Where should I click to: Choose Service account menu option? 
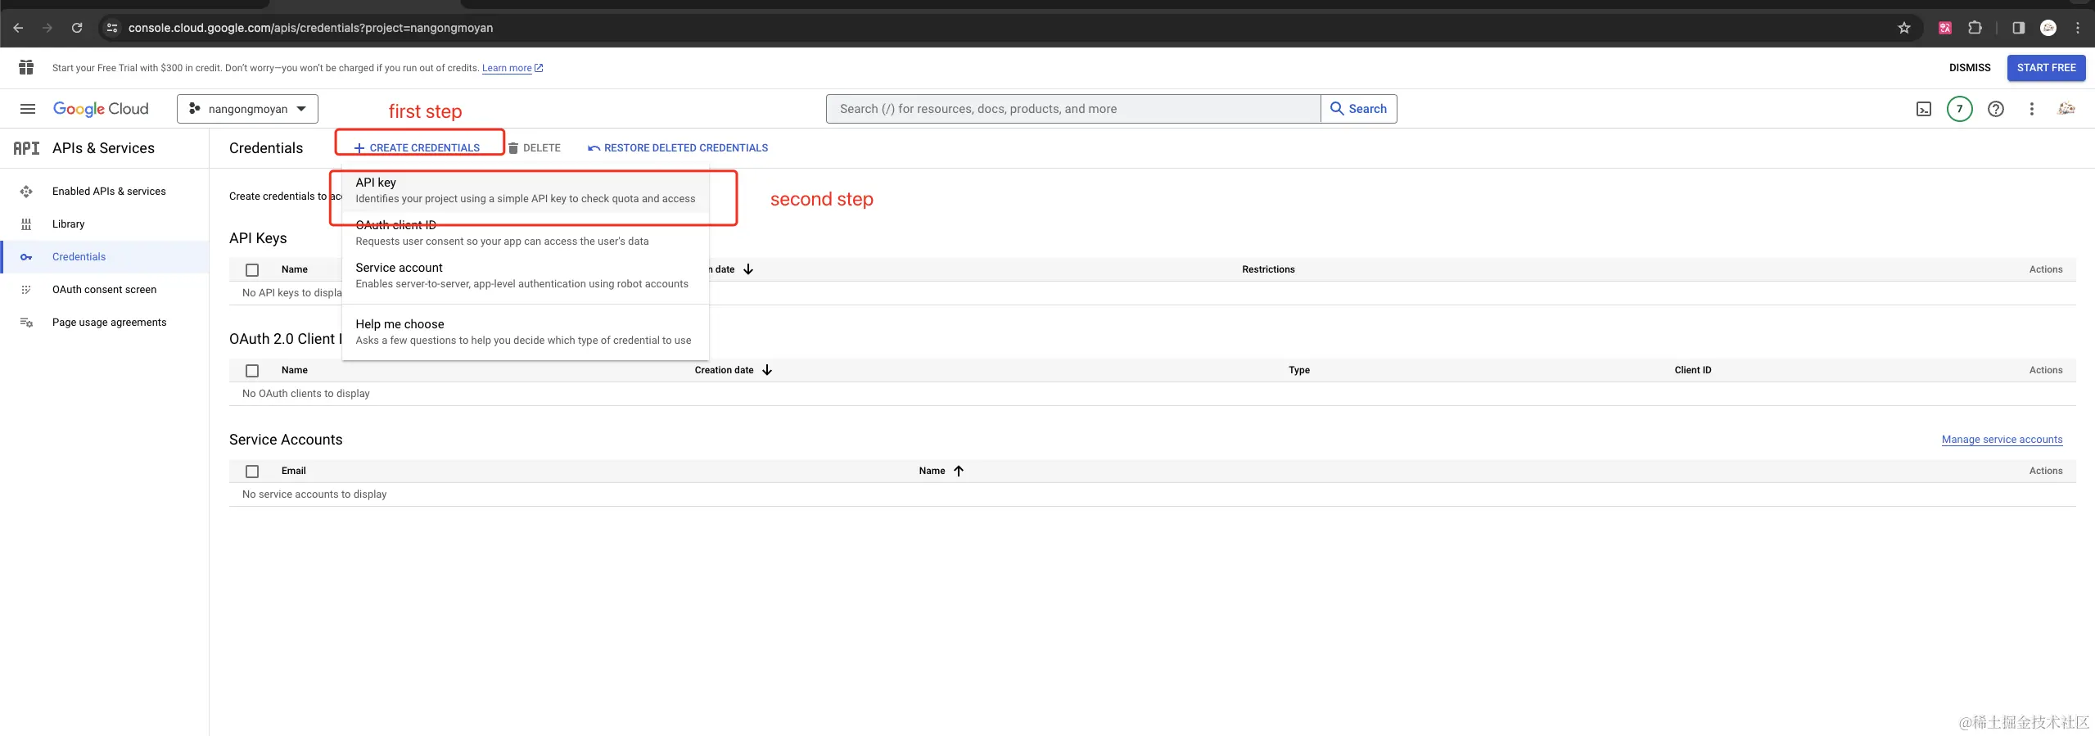pos(526,276)
